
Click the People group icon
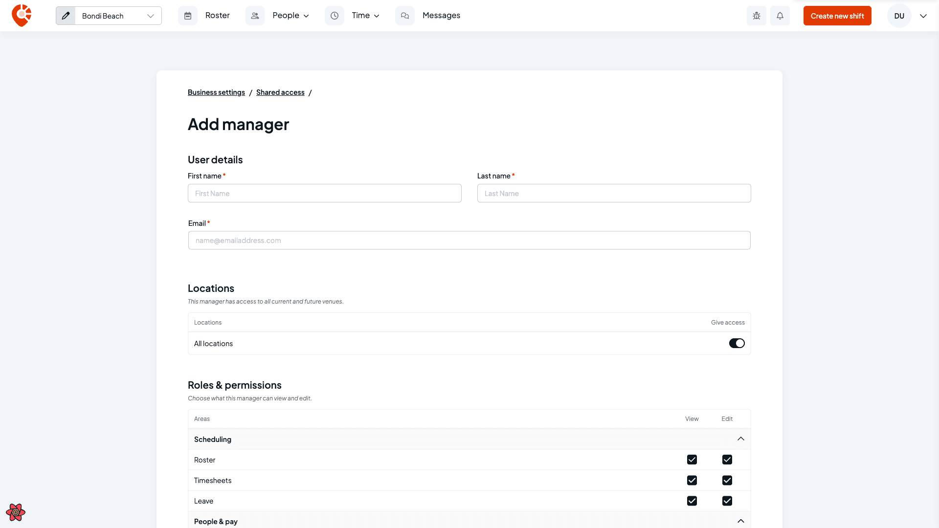point(255,16)
